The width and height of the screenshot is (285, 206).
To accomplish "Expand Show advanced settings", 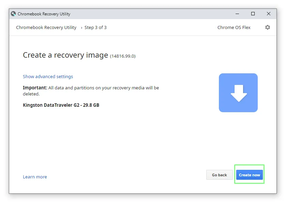I will pos(48,77).
